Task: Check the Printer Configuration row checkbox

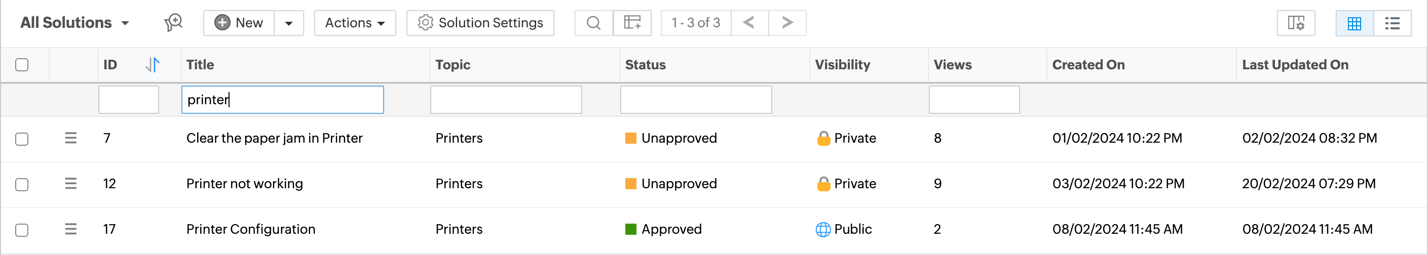Action: [x=22, y=230]
